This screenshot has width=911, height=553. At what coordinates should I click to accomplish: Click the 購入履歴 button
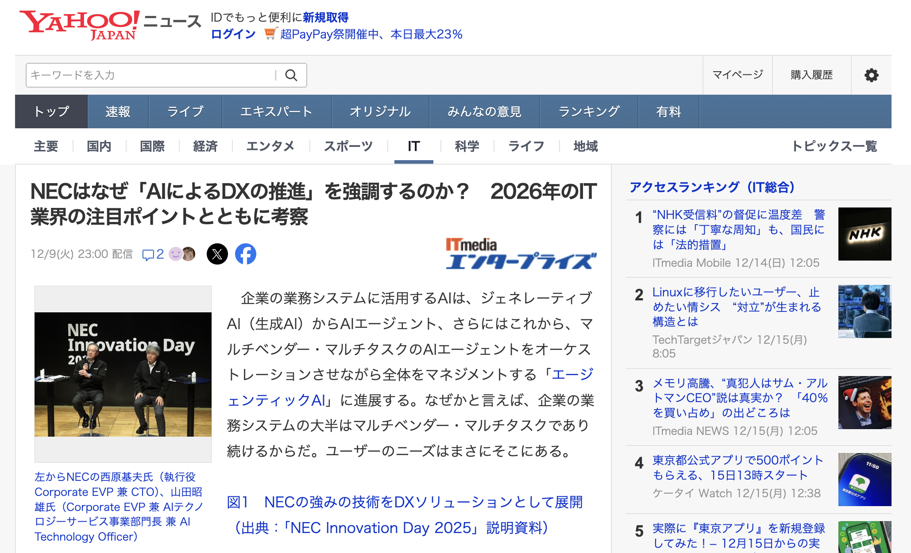pyautogui.click(x=811, y=75)
